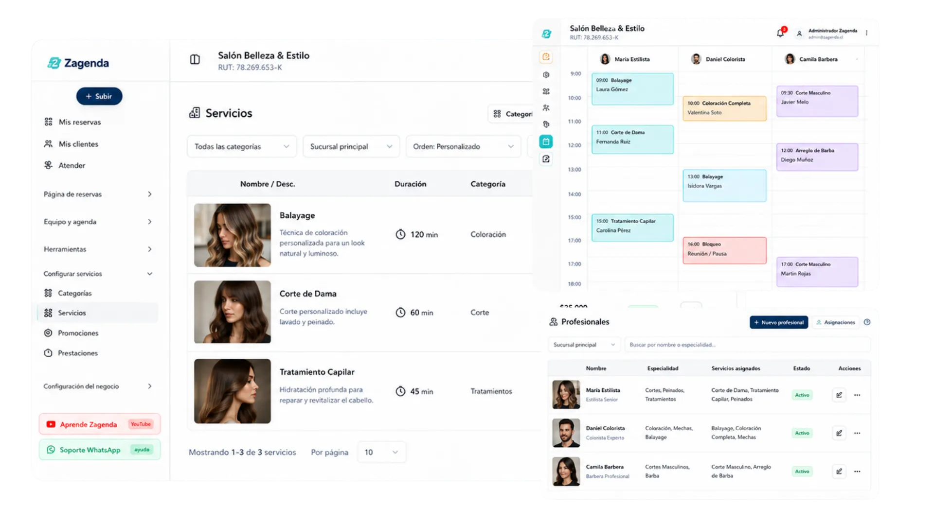Image resolution: width=934 pixels, height=525 pixels.
Task: Open the Administrador Zagenda user avatar icon
Action: pyautogui.click(x=799, y=34)
